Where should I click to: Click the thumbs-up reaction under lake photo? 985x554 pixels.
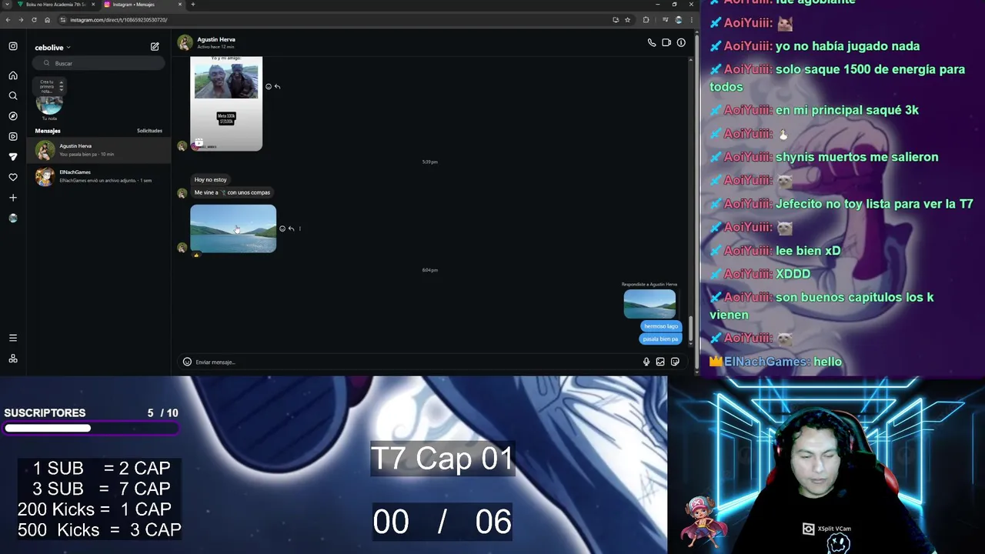coord(195,254)
